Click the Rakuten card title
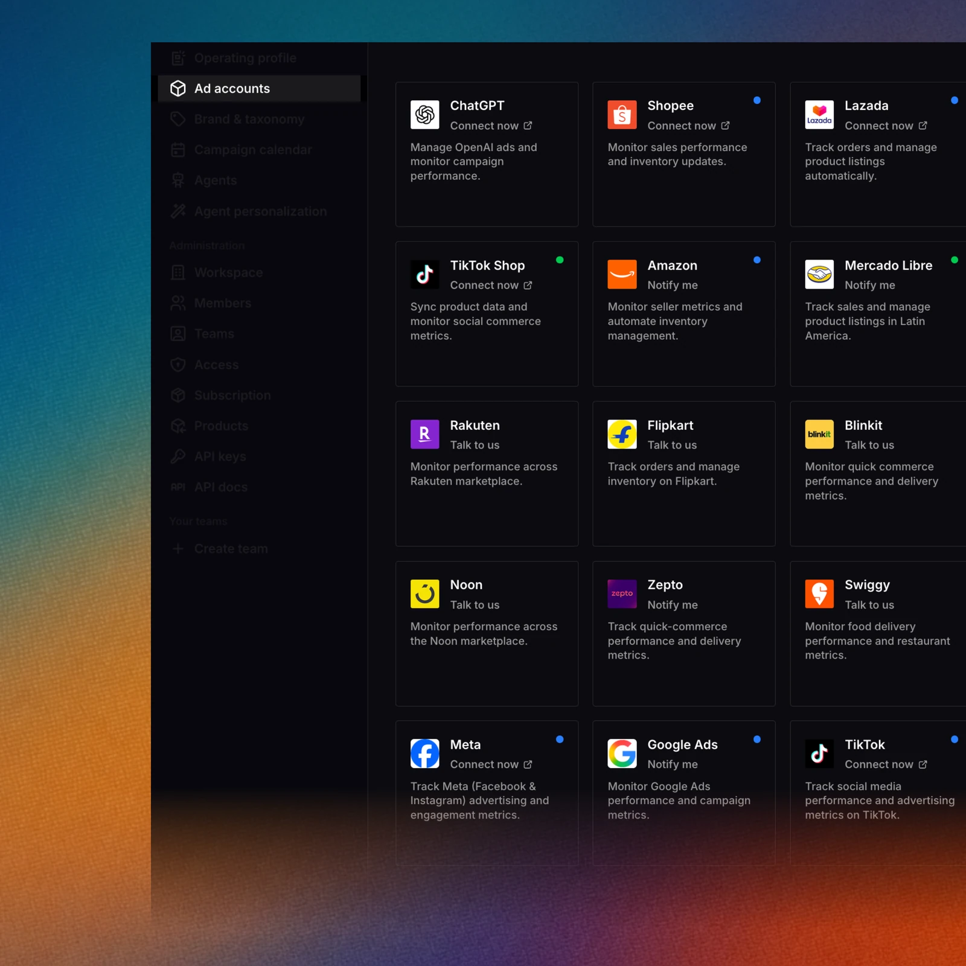 pos(475,425)
